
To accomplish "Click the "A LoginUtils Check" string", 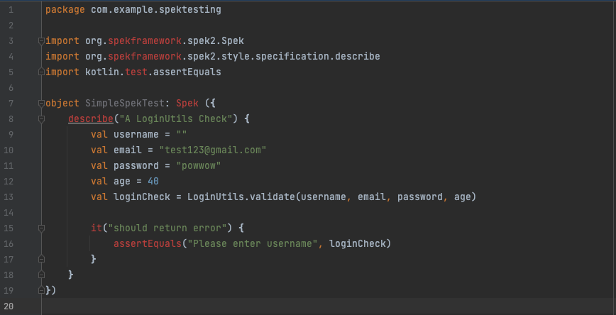I will tap(176, 118).
